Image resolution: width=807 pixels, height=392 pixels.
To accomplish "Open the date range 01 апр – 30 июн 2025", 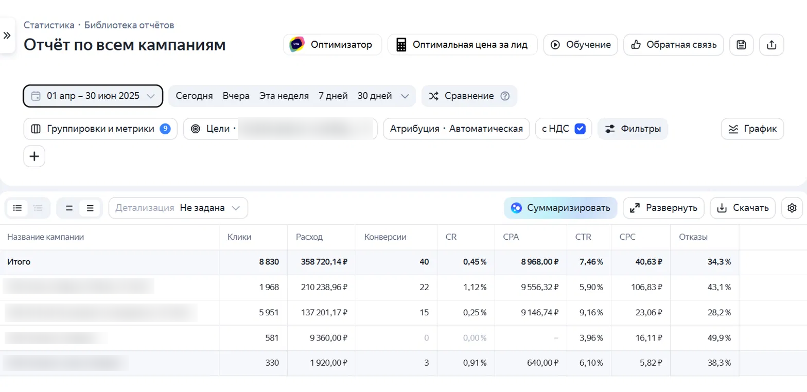I will (93, 96).
